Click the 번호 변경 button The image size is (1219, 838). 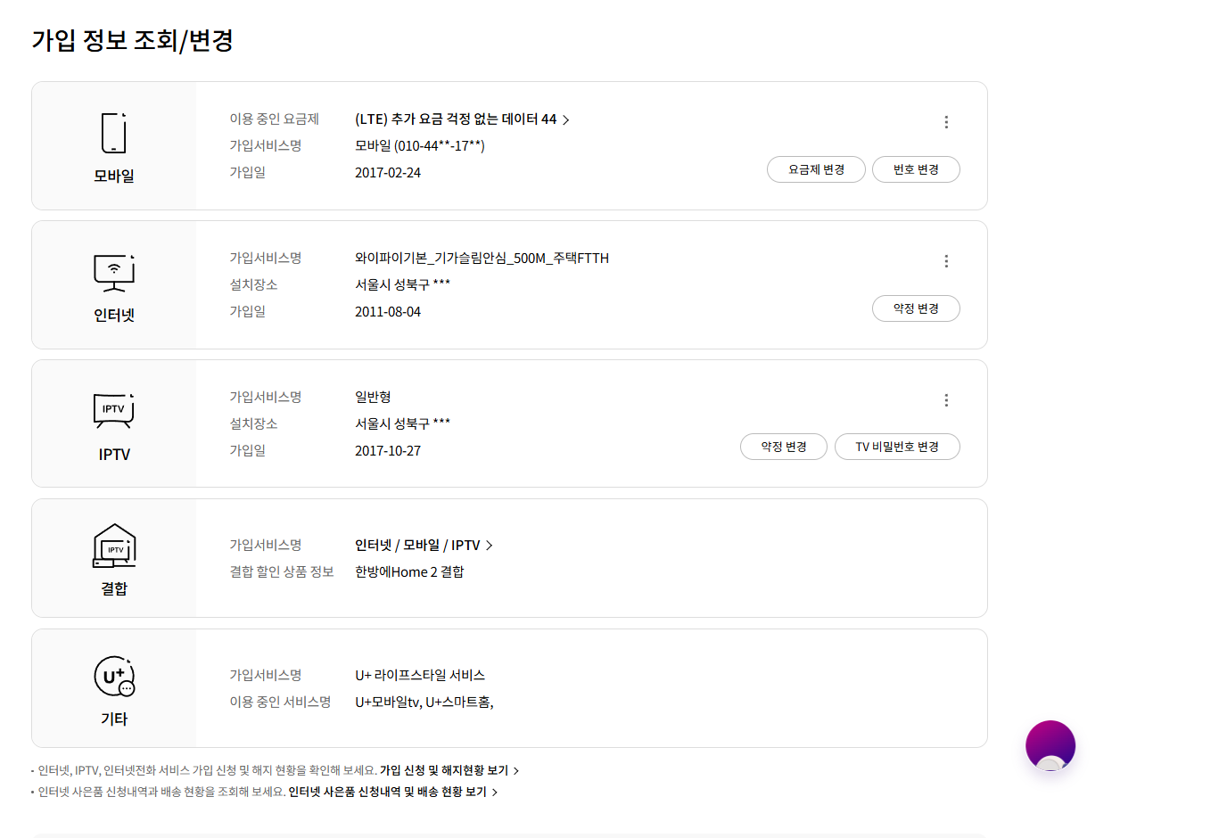916,169
